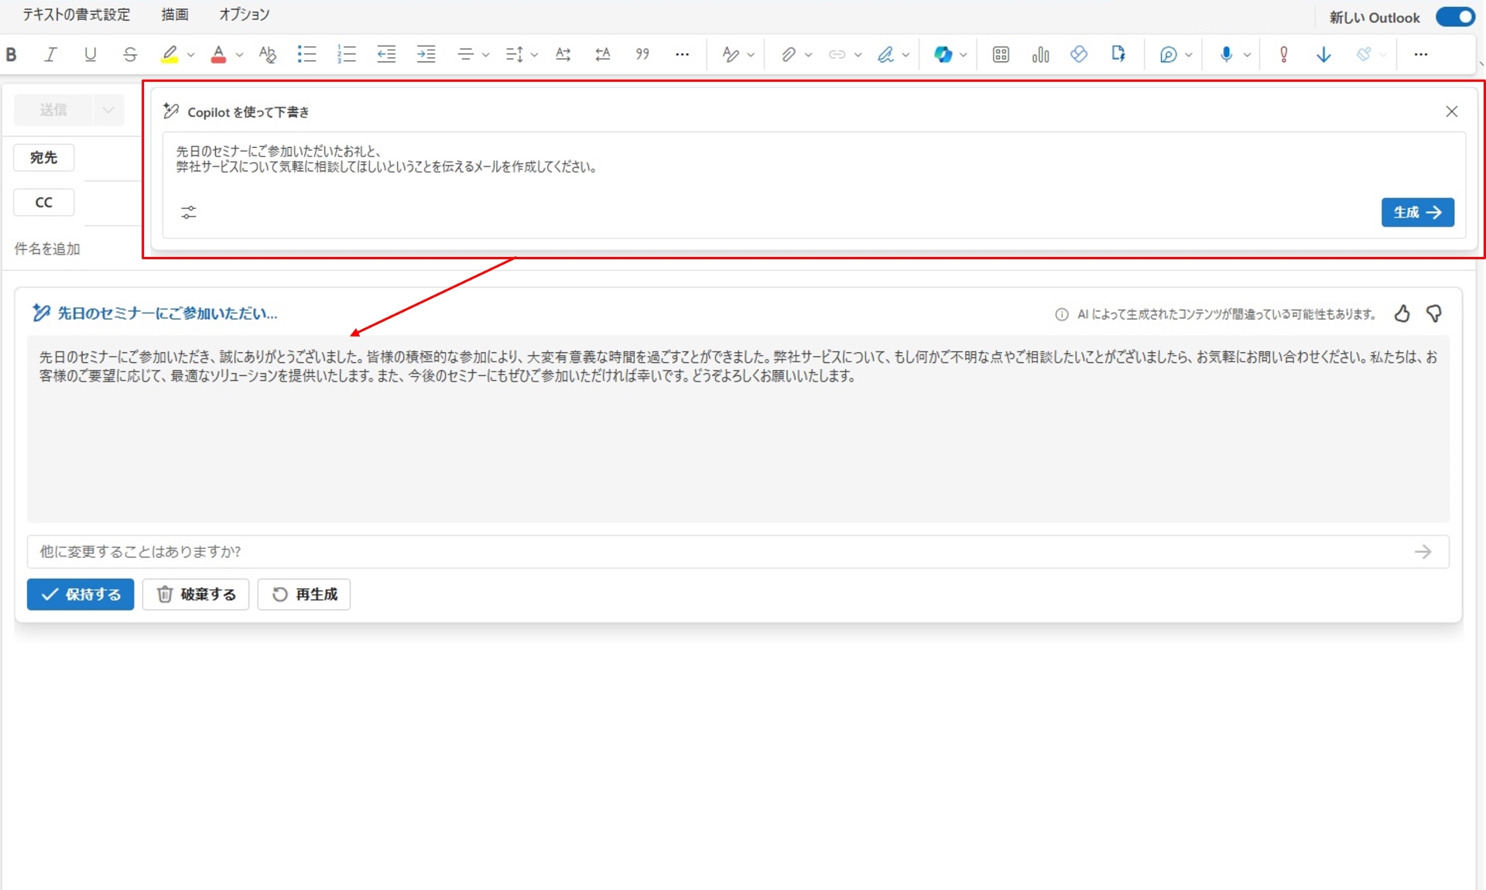This screenshot has width=1486, height=890.
Task: Submit change request arrow
Action: pos(1423,552)
